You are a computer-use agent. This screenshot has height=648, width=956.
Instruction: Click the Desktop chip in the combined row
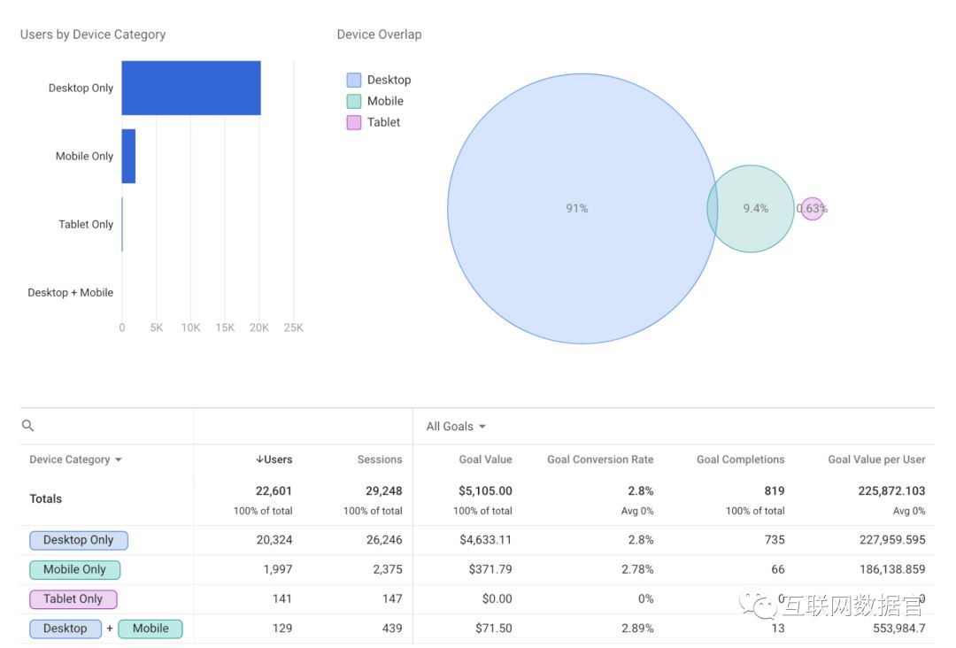point(66,629)
